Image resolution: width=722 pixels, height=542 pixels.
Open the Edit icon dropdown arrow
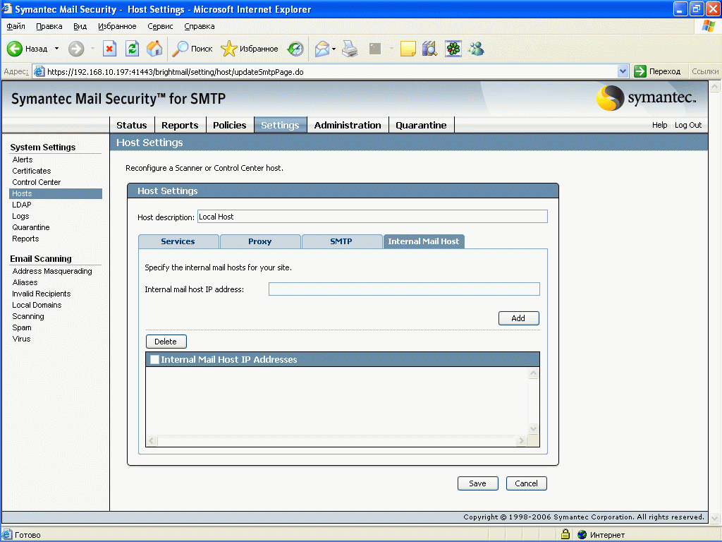[391, 49]
